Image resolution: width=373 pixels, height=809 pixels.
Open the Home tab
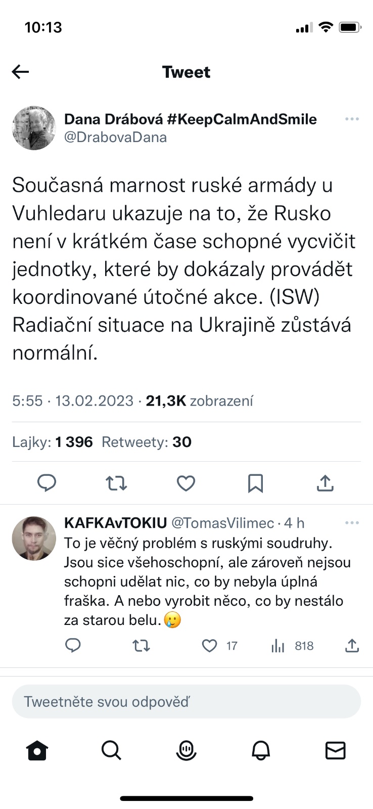(x=37, y=750)
